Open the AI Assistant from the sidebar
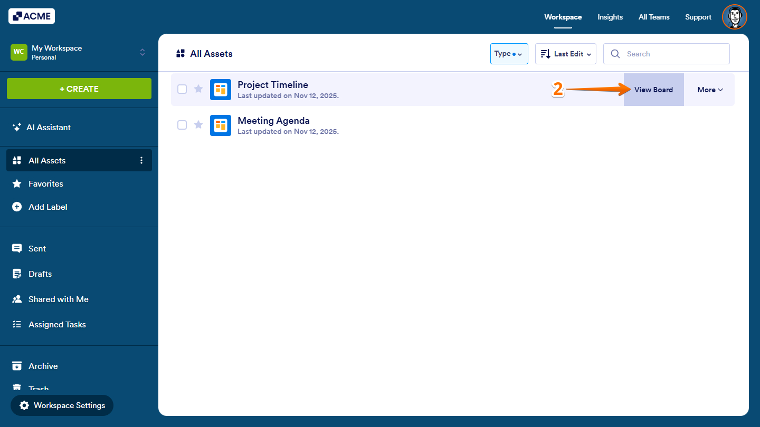 point(49,127)
